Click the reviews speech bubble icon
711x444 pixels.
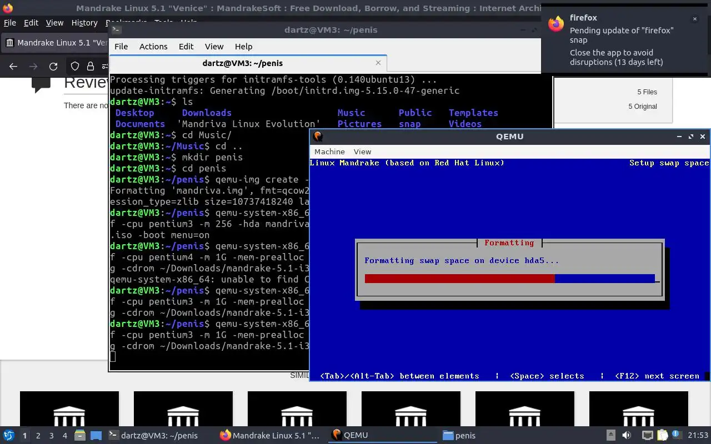click(x=41, y=85)
